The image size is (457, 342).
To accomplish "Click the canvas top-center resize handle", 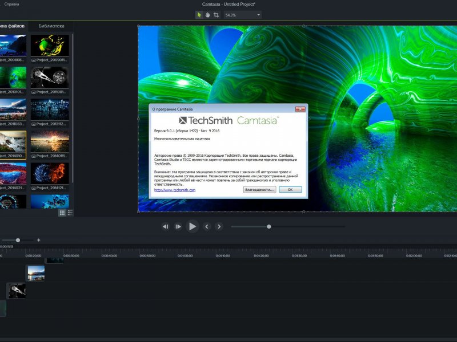I will [304, 26].
